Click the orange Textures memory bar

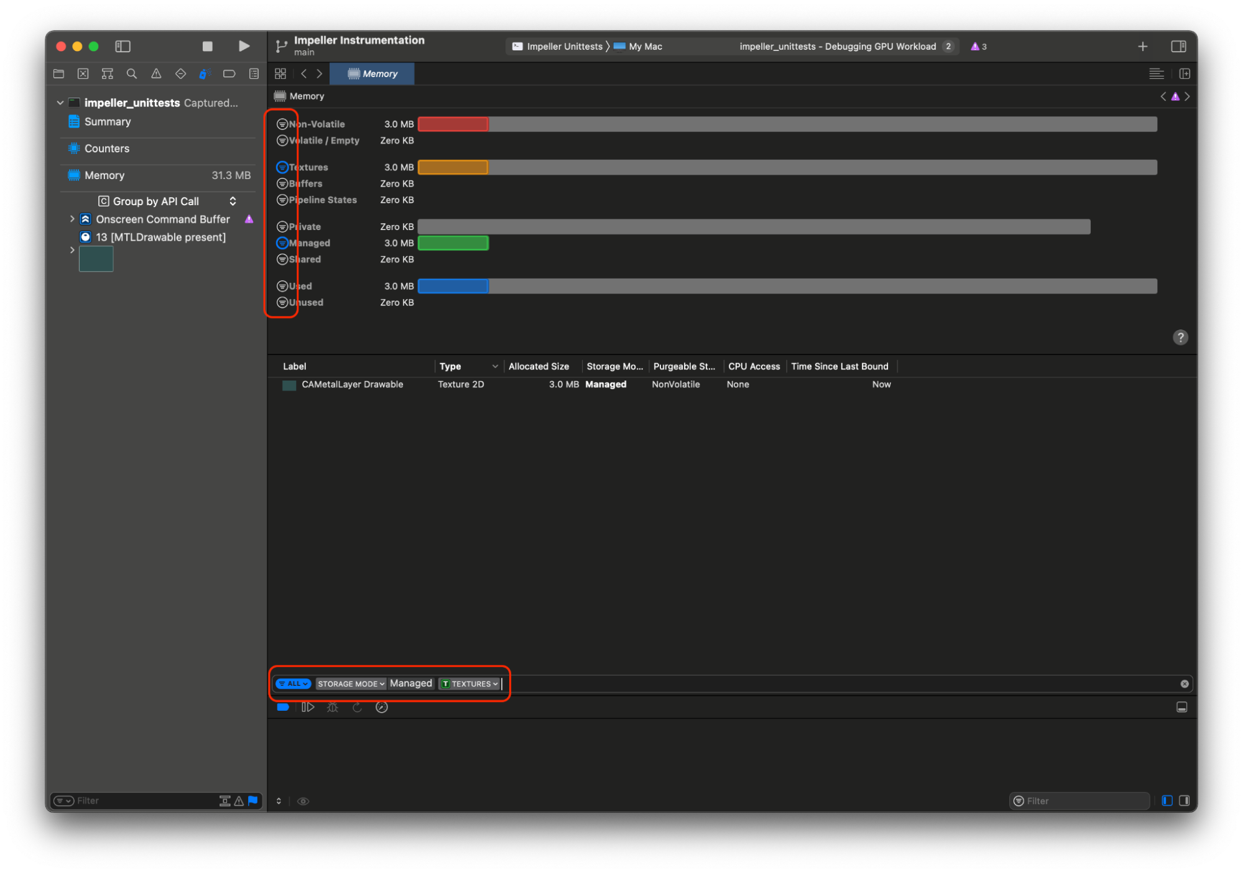(453, 167)
